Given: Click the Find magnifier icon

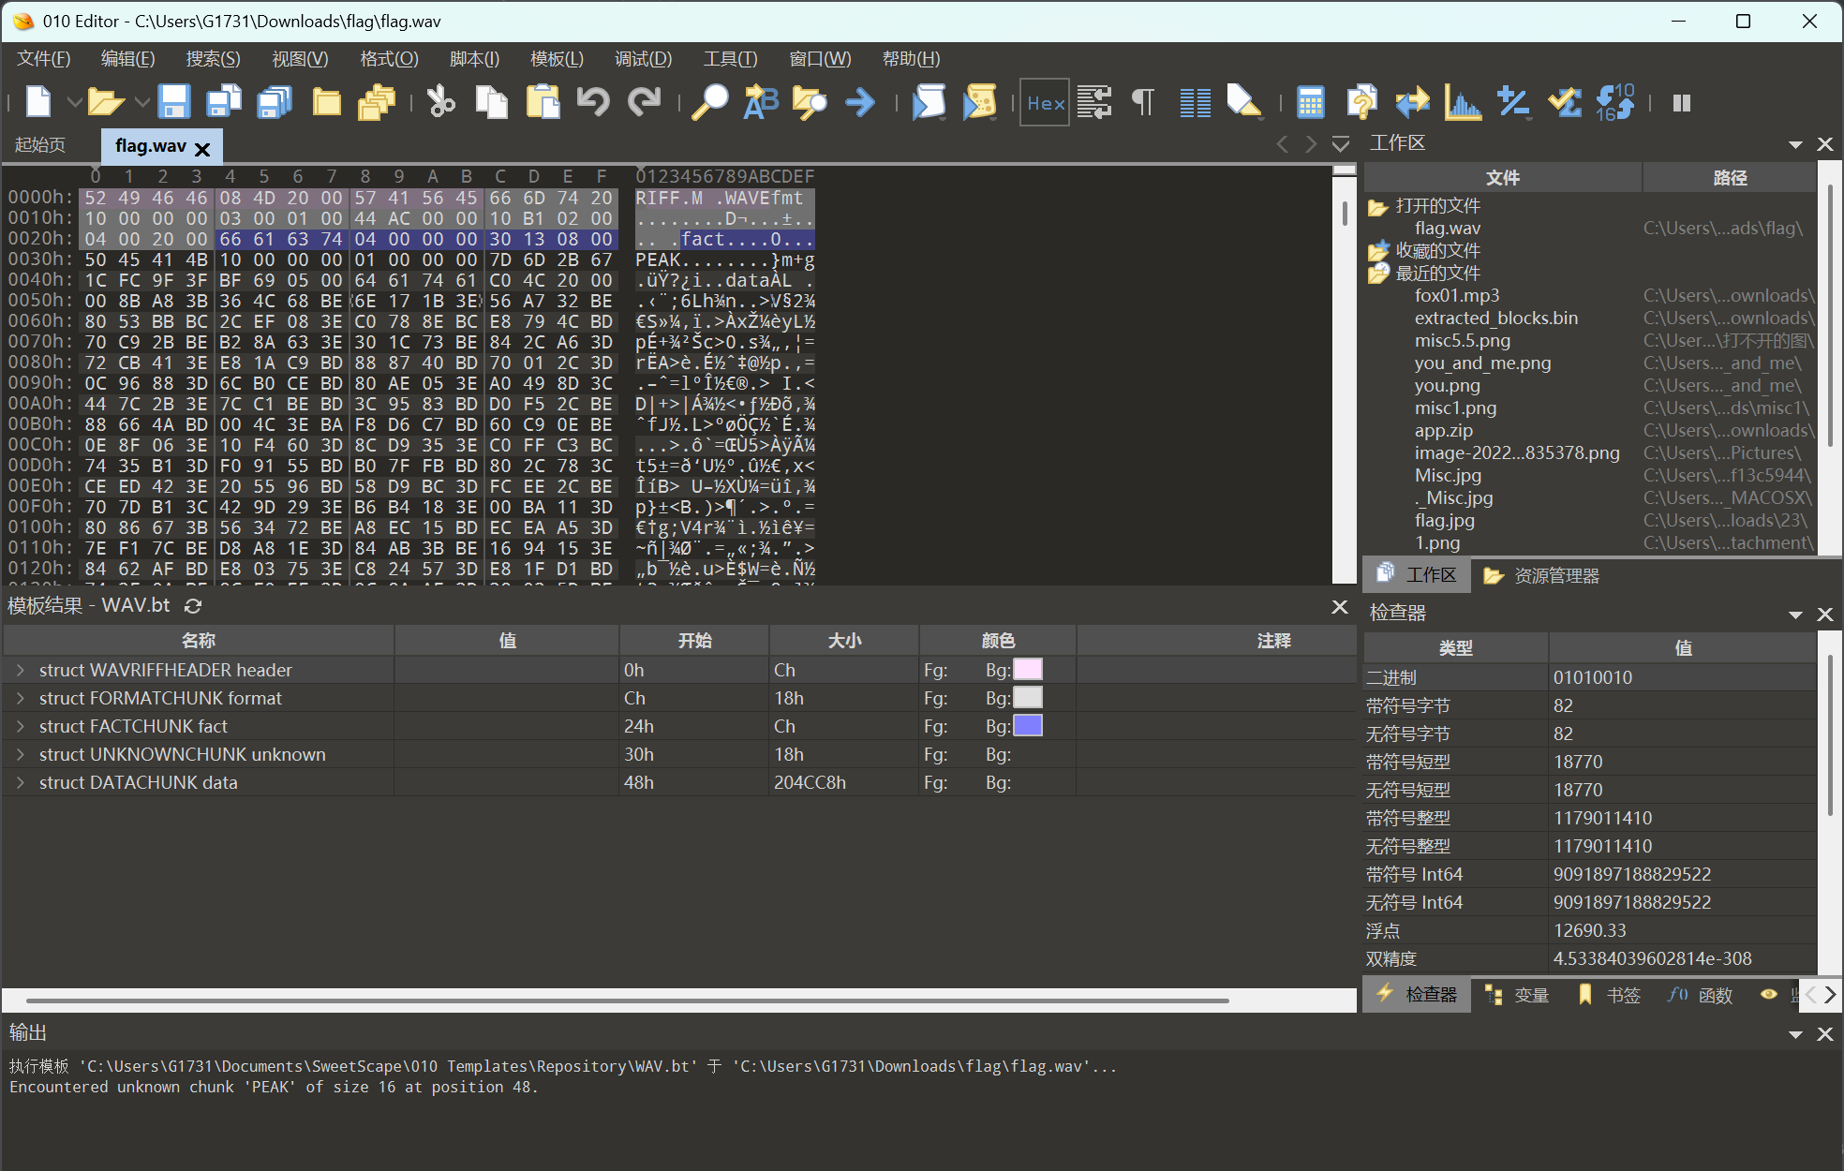Looking at the screenshot, I should (709, 102).
